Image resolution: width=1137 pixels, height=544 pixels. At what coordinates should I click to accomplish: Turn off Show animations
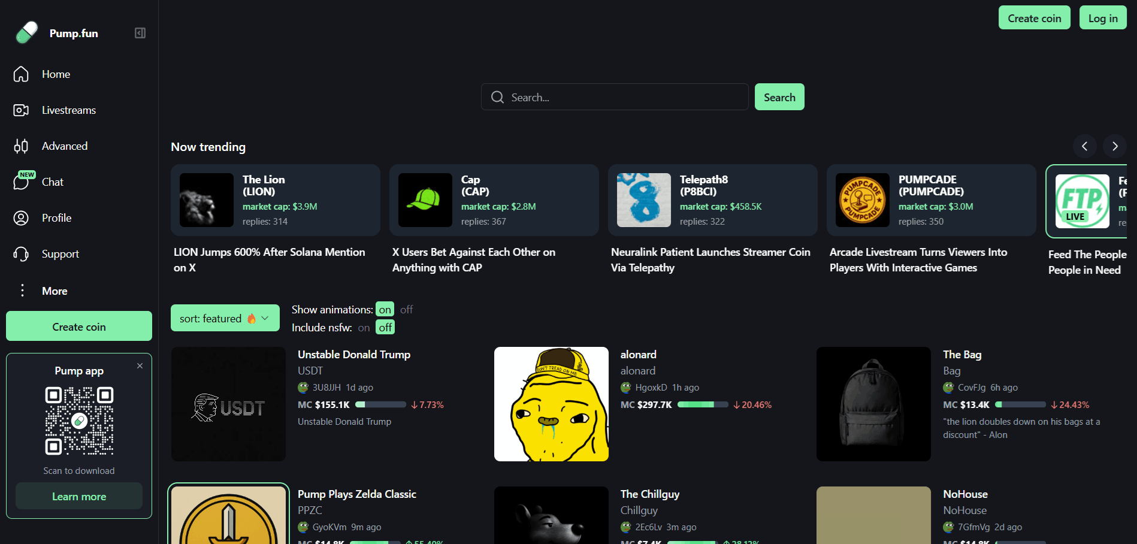coord(406,309)
